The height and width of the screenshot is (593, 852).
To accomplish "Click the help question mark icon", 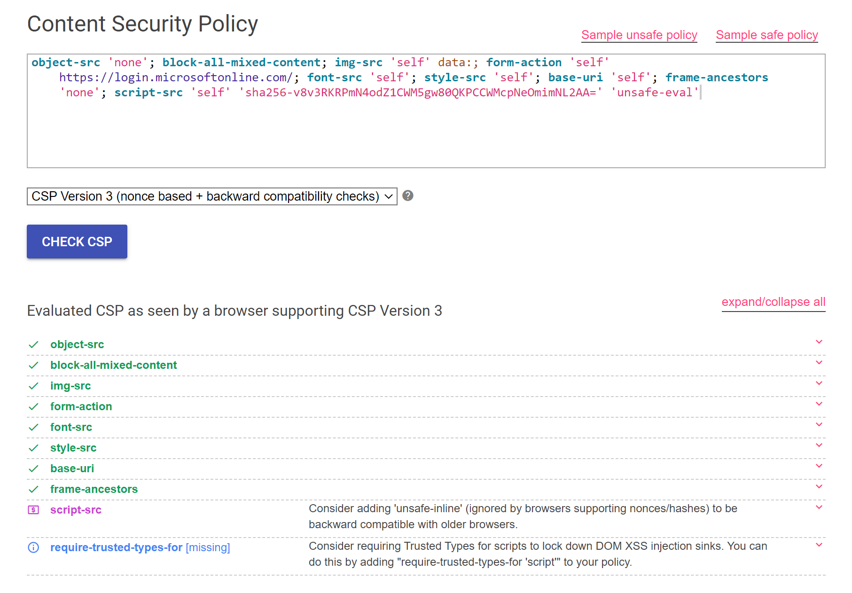I will pyautogui.click(x=408, y=196).
